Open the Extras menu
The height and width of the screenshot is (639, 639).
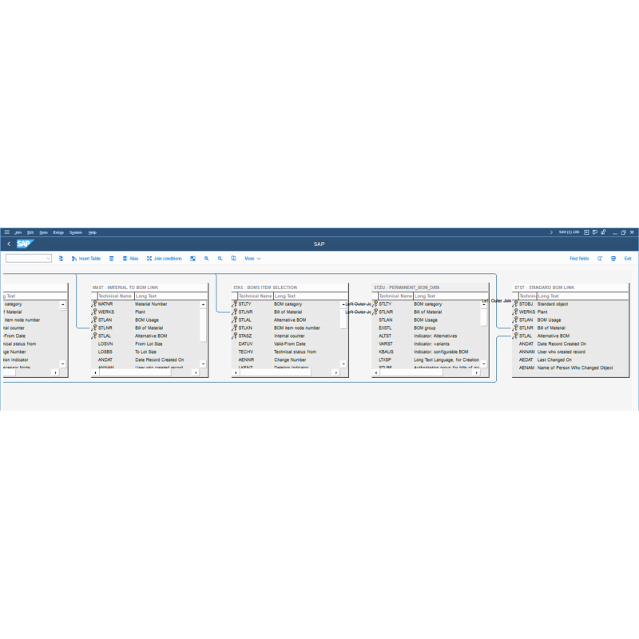point(58,232)
